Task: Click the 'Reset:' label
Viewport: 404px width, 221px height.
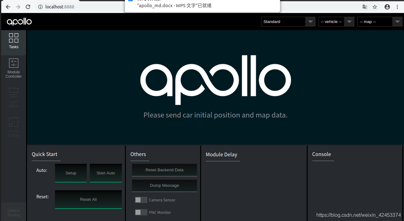Action: [x=43, y=197]
